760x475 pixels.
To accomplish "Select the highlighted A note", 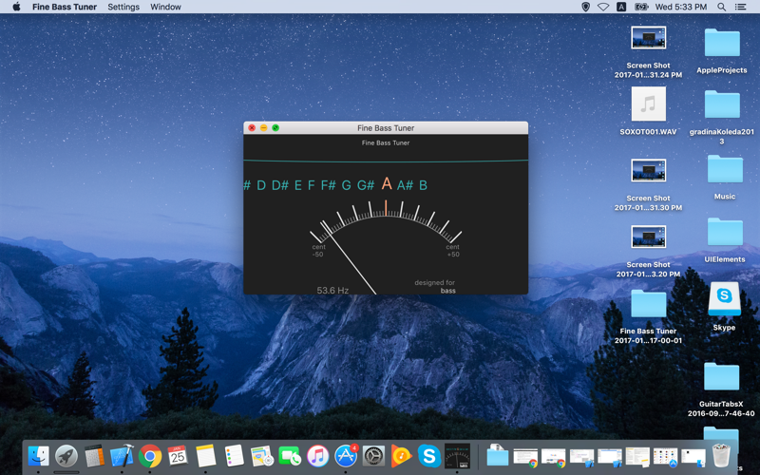I will [x=387, y=183].
